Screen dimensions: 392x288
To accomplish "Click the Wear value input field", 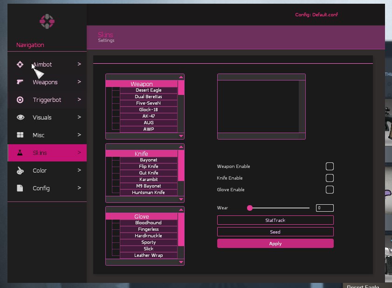I will pyautogui.click(x=325, y=208).
